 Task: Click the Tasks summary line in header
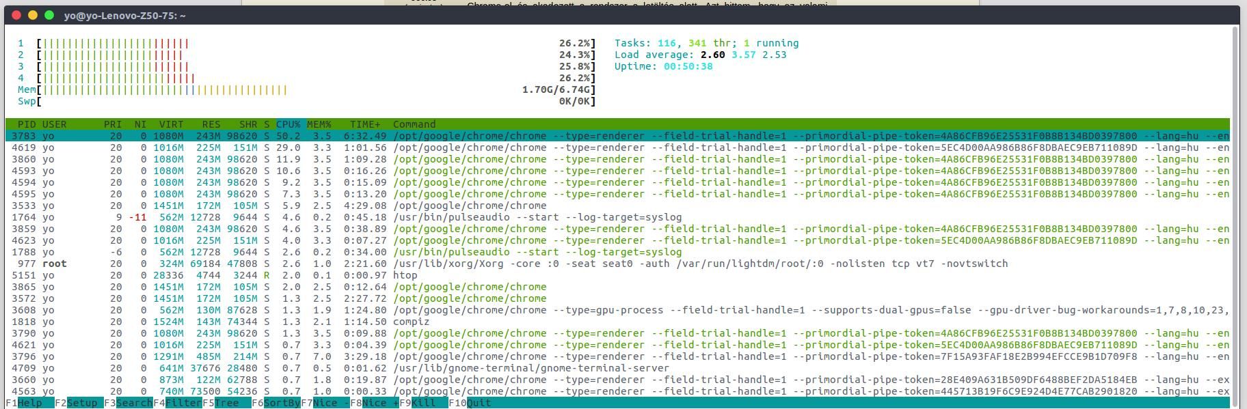(x=706, y=43)
